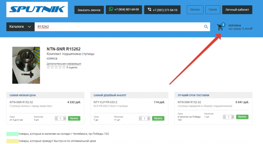Viewport: 263px width, 144px height.
Task: Increase quantity in the Лучший срок поставки card
Action: click(233, 117)
